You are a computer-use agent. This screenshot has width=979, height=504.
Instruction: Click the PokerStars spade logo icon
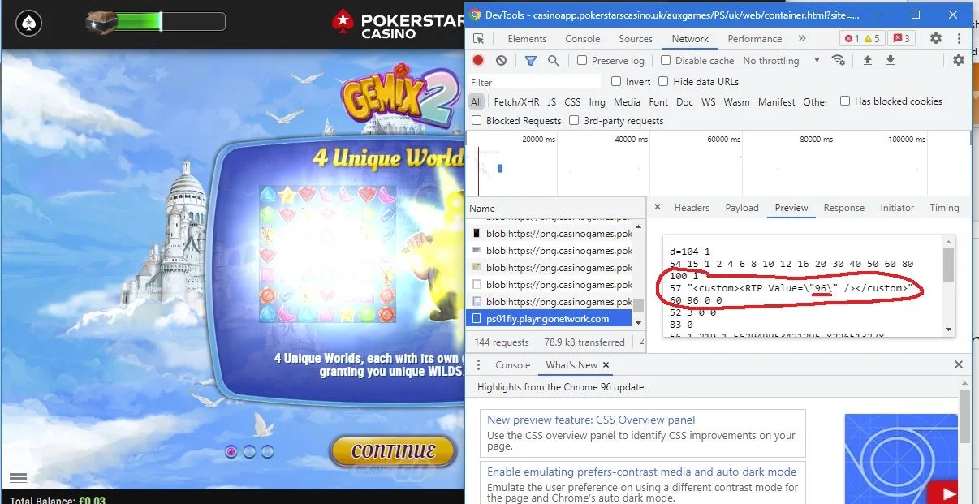[x=28, y=22]
